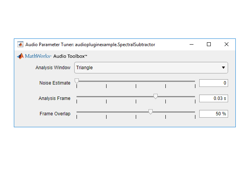Click the Frame Overlap percent field
The height and width of the screenshot is (173, 250).
coord(213,114)
